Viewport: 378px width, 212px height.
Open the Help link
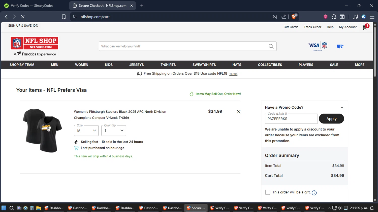tap(330, 27)
